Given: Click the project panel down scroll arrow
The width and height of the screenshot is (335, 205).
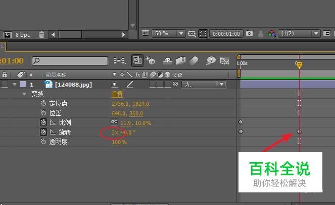Looking at the screenshot, I should click(x=132, y=26).
